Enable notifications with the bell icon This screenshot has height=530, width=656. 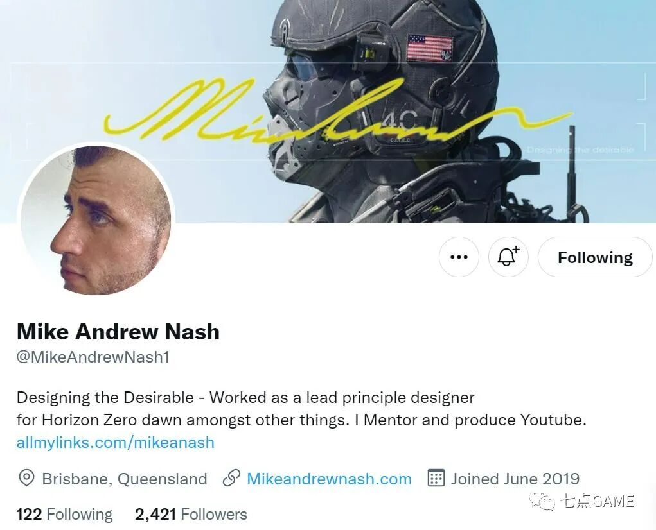[x=508, y=257]
